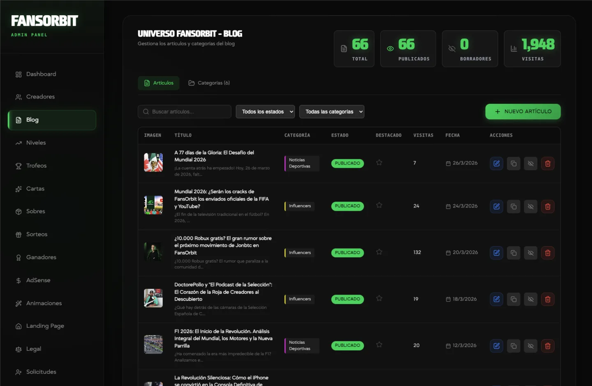Viewport: 592px width, 386px height.
Task: Open the 'Todos los estados' dropdown
Action: click(x=265, y=112)
